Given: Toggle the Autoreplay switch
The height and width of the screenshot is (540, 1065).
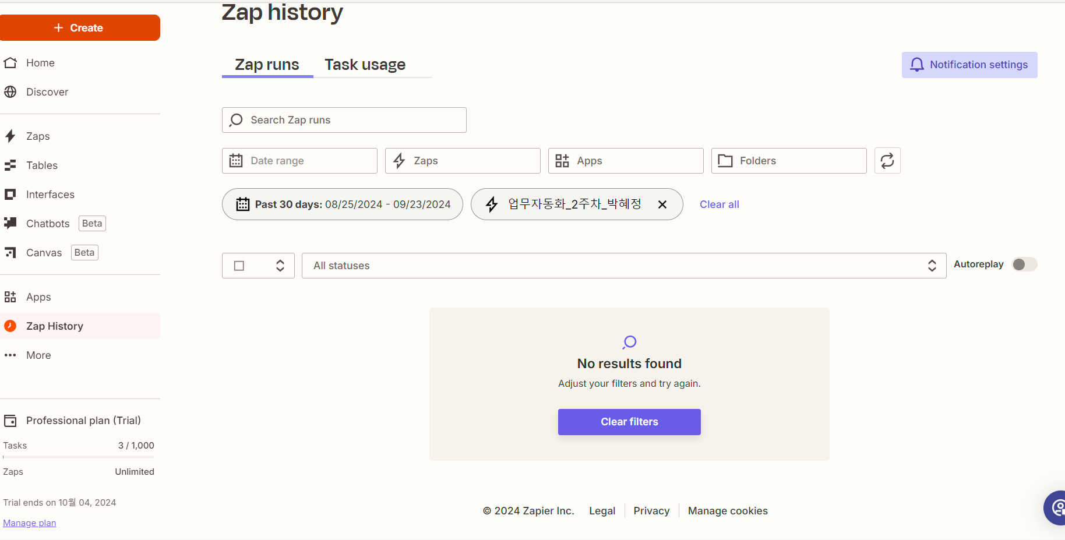Looking at the screenshot, I should pyautogui.click(x=1024, y=264).
